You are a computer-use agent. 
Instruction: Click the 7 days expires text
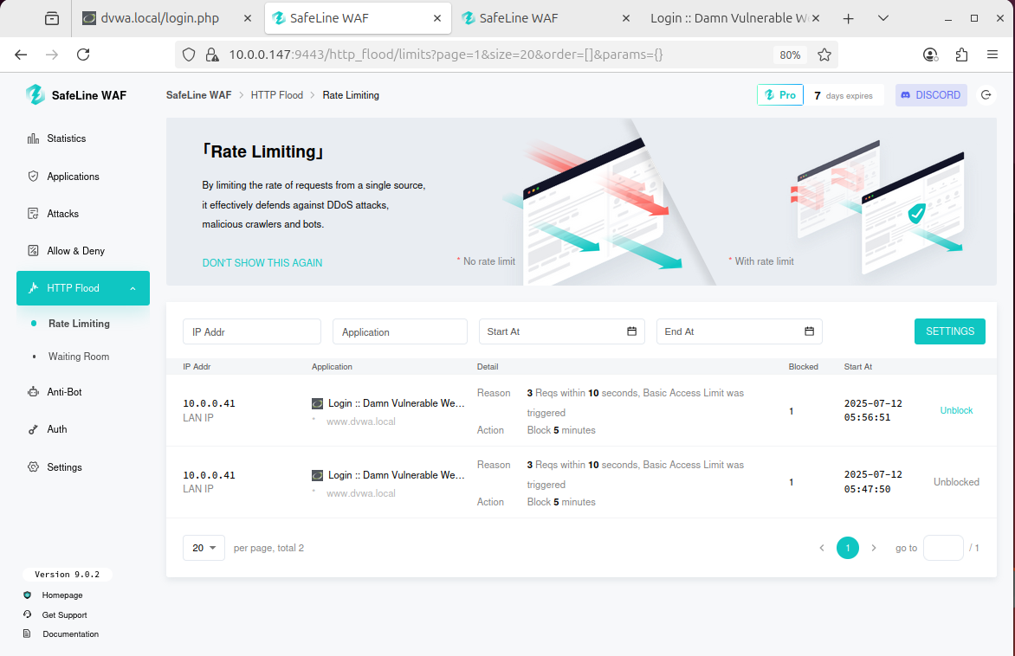[x=843, y=96]
